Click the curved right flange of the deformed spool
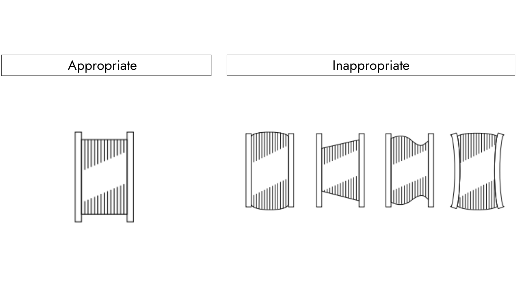518x299 pixels. [499, 171]
